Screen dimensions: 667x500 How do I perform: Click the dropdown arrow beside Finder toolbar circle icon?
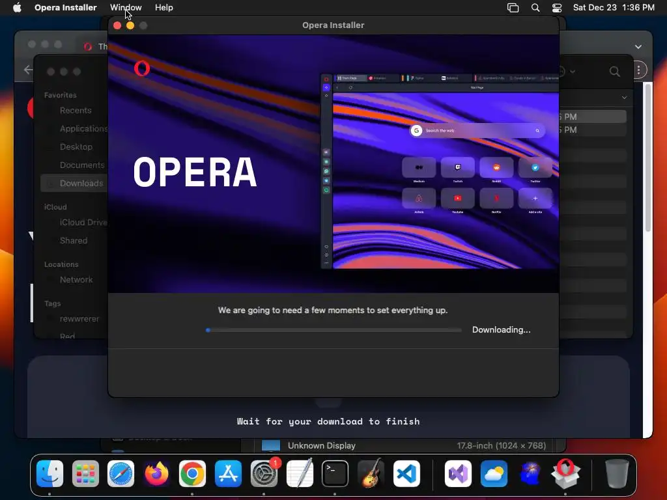(x=573, y=72)
